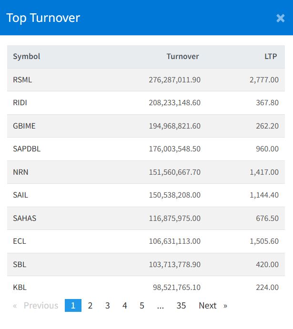Screen dimensions: 293x329
Task: Jump to page 5
Action: click(x=142, y=306)
